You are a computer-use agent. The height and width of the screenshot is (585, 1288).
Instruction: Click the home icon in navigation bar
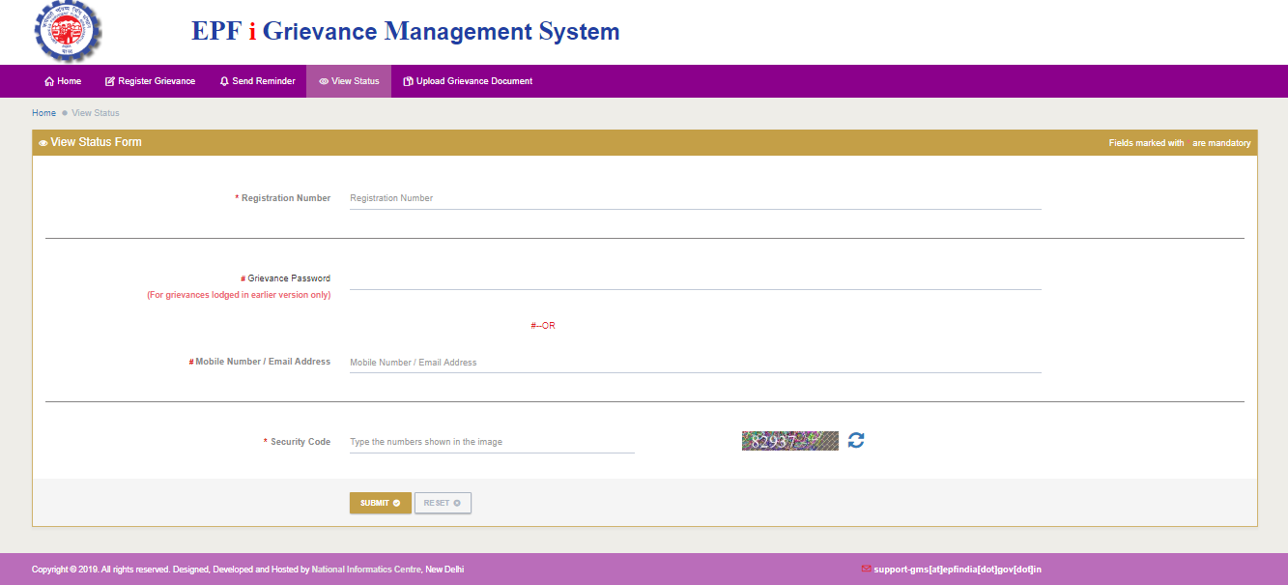[49, 81]
